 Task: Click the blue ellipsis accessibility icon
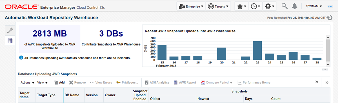pos(330,6)
